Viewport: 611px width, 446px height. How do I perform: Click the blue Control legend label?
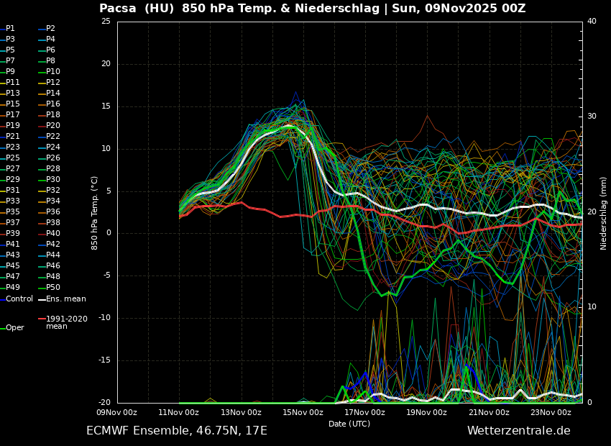[19, 299]
